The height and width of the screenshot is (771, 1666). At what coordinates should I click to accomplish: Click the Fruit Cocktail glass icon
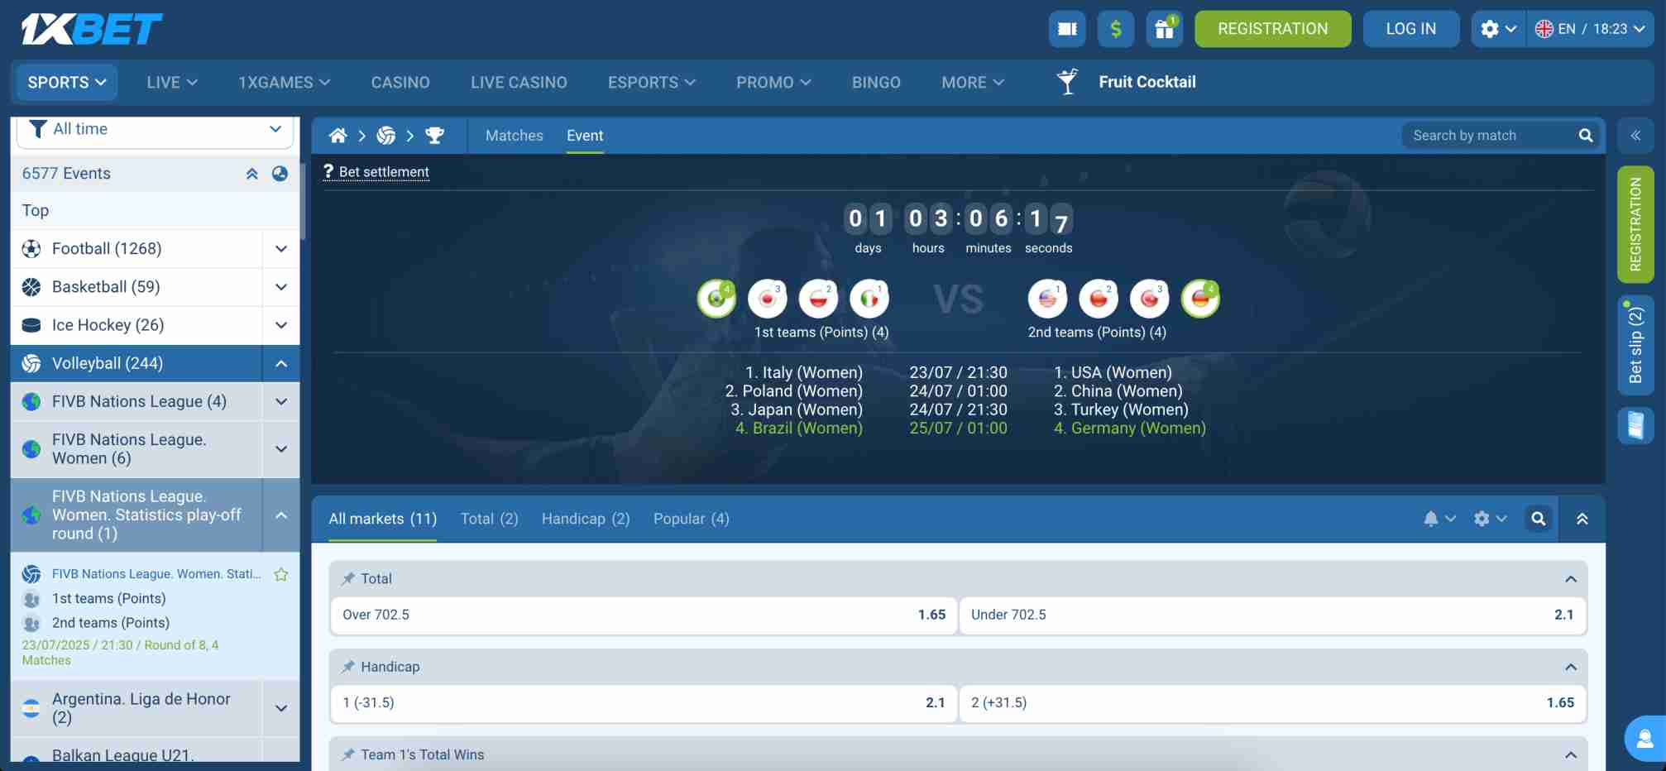1068,81
